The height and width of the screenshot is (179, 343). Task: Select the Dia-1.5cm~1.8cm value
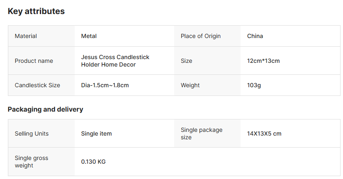[105, 85]
